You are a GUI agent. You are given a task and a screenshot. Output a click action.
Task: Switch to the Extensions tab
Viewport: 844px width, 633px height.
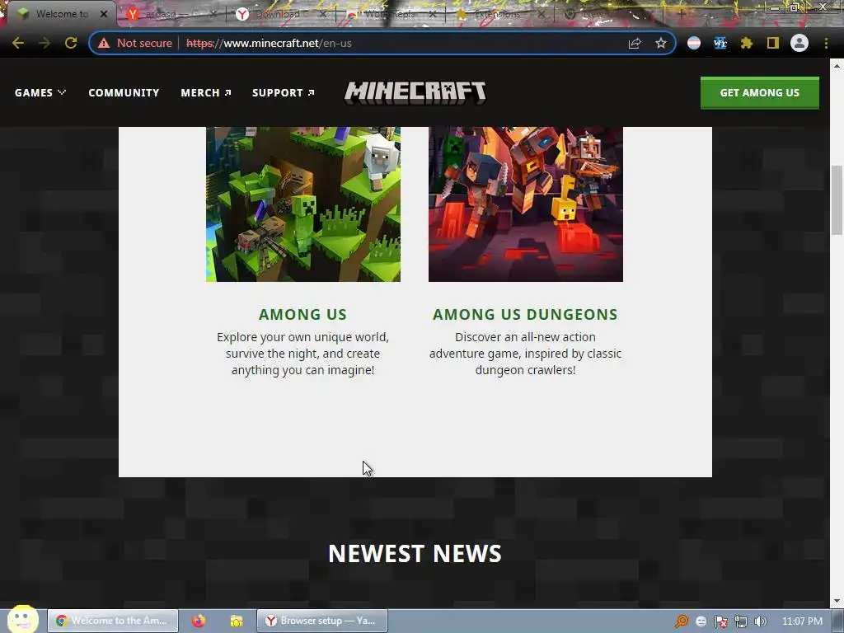(x=499, y=14)
